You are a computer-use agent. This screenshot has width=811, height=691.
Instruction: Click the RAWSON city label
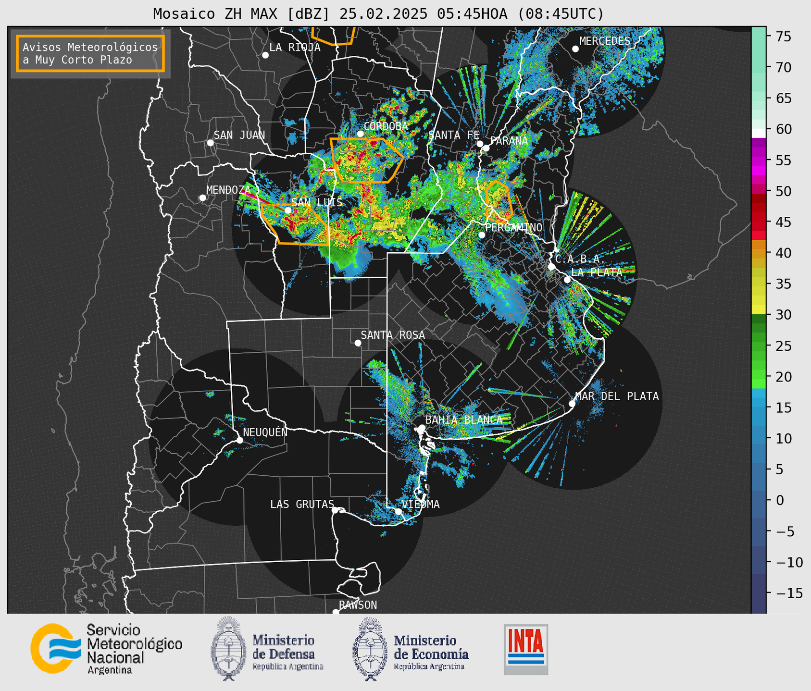358,605
